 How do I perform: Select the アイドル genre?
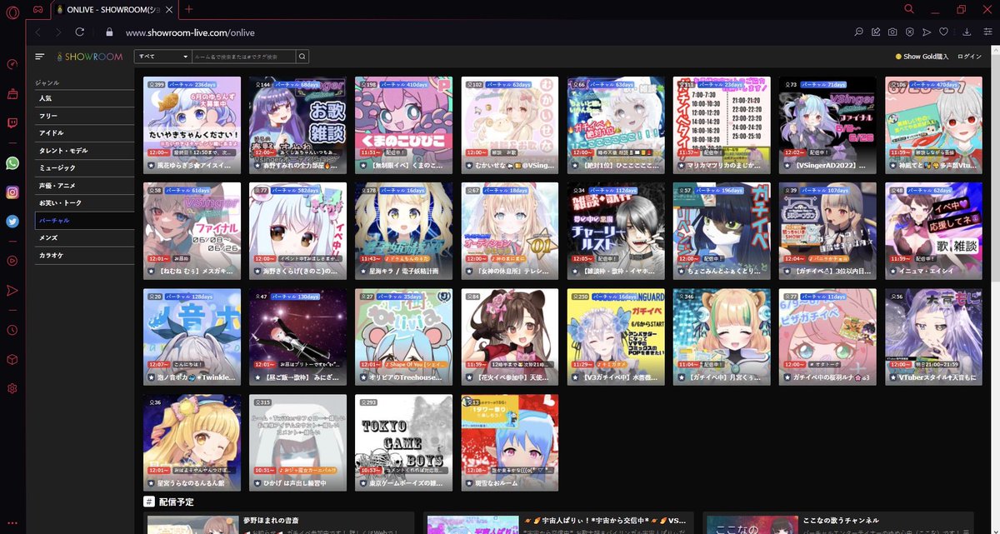click(84, 133)
